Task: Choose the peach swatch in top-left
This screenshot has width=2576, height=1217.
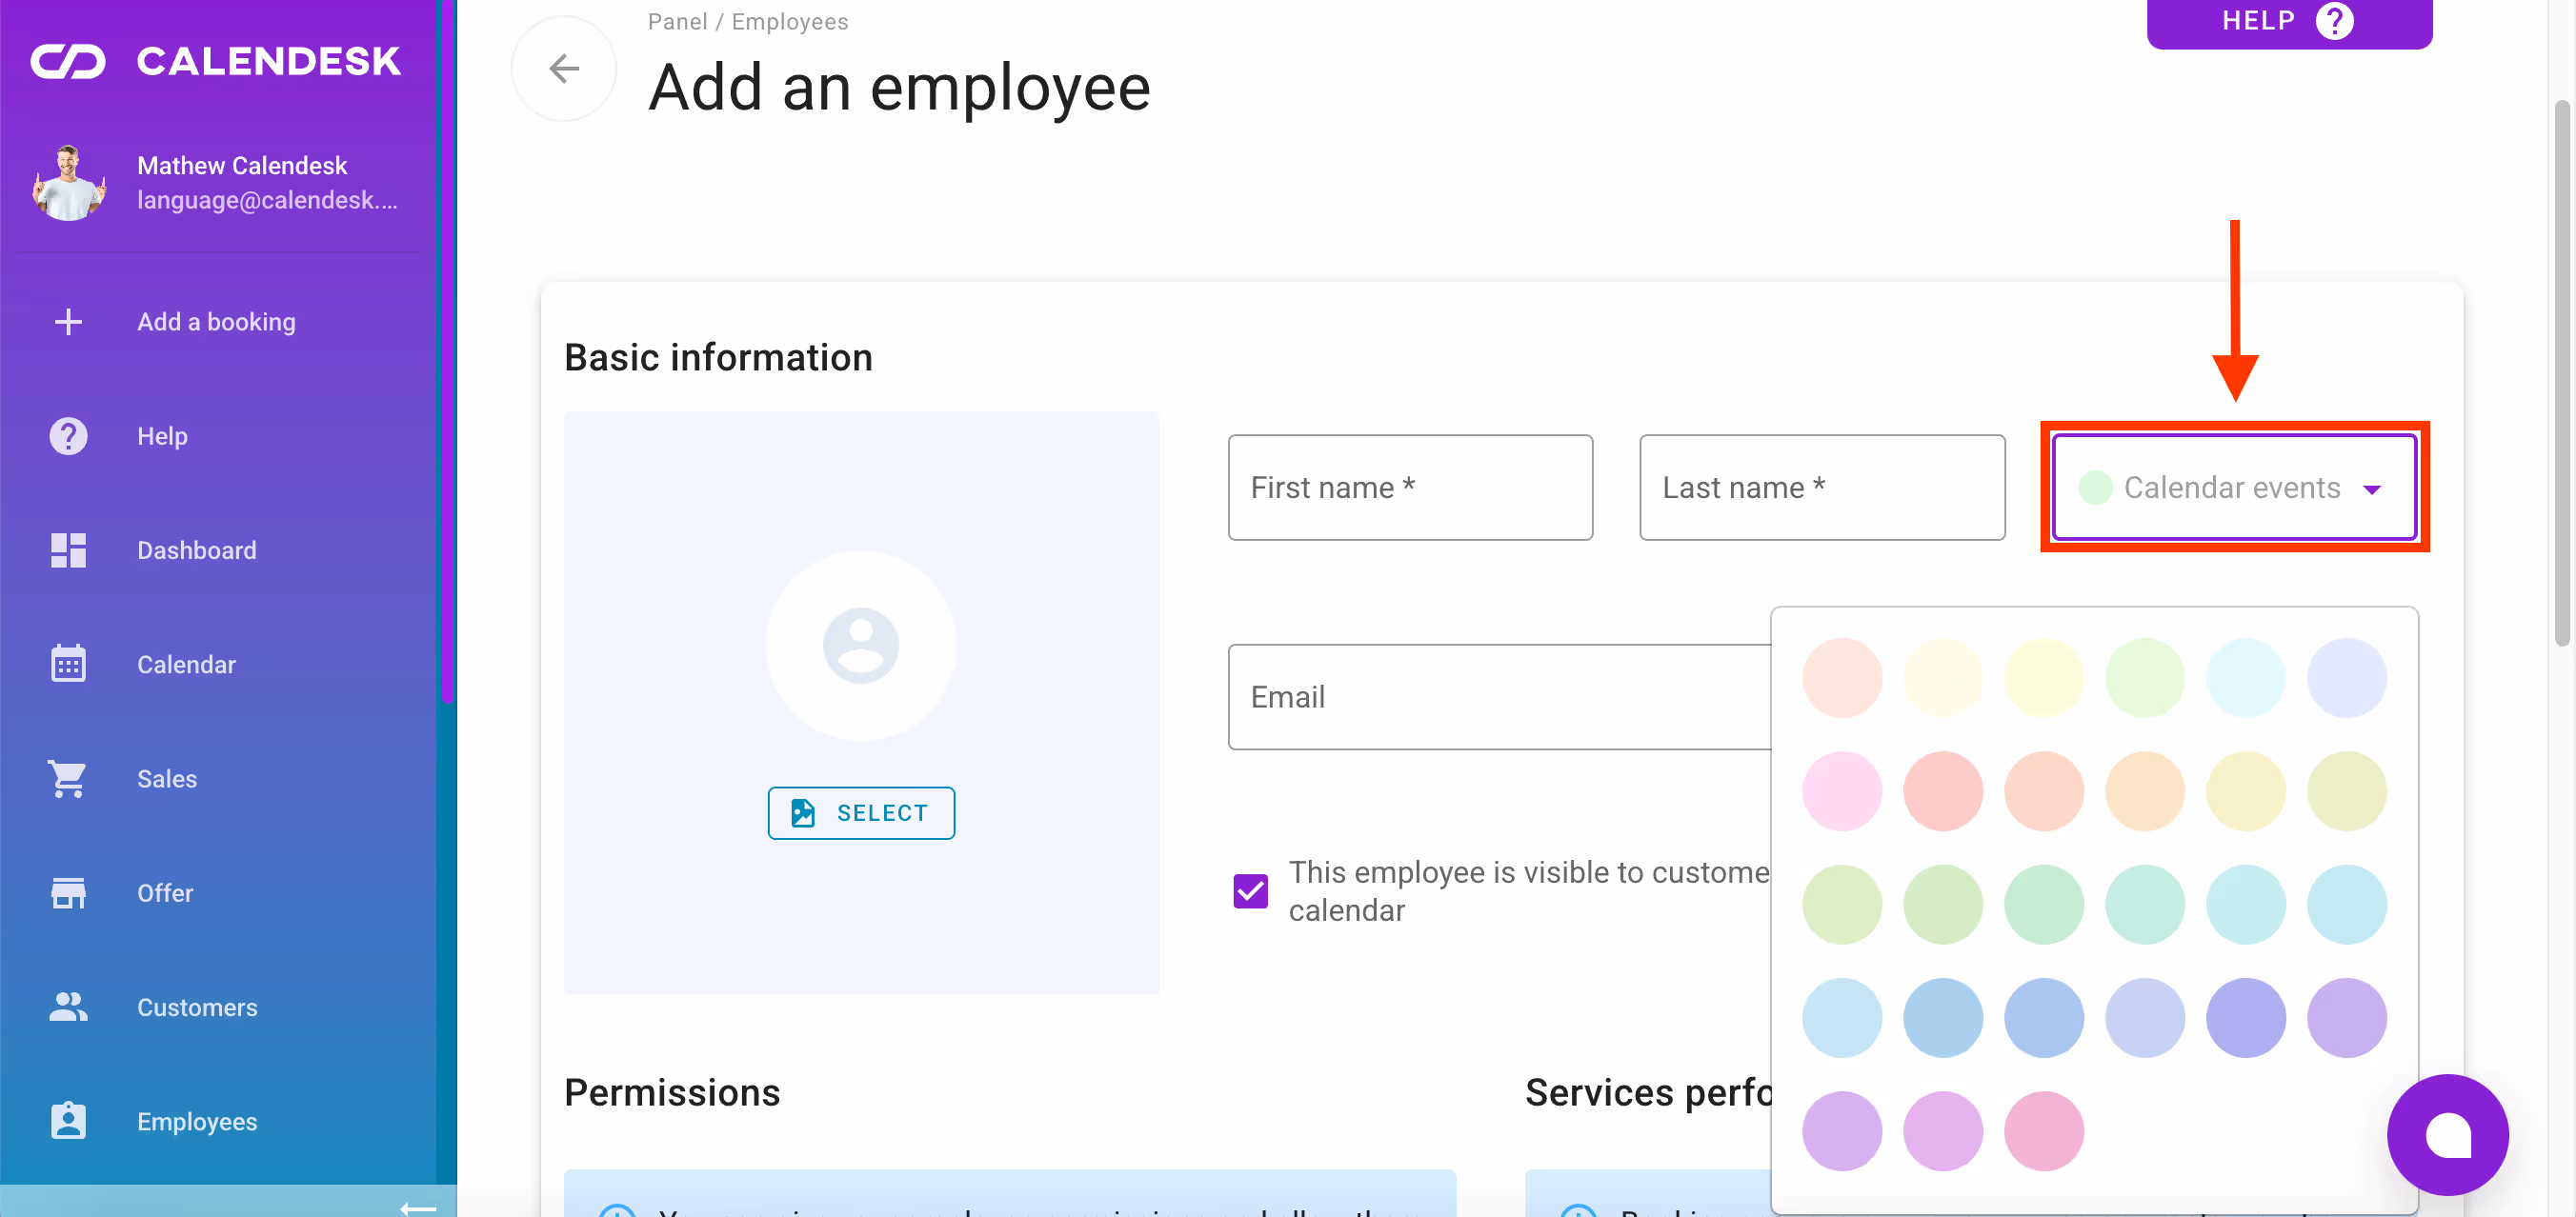Action: 1841,676
